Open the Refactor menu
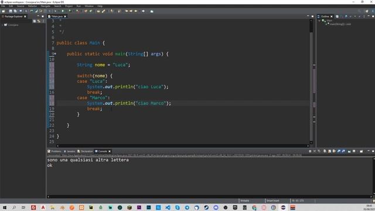The width and height of the screenshot is (375, 211). (x=33, y=6)
